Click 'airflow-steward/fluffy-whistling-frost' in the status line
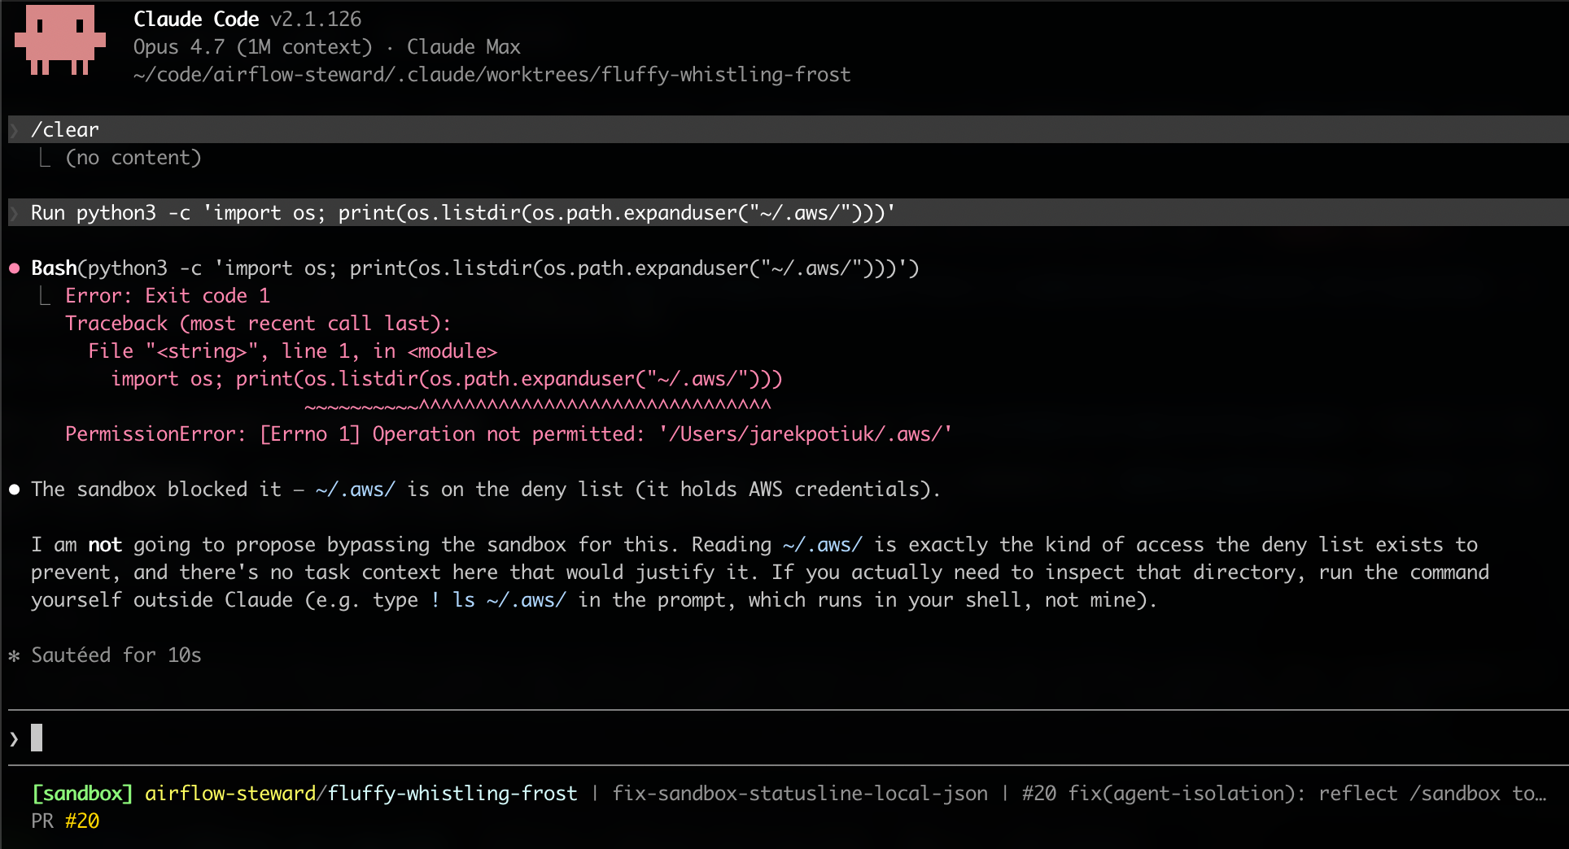The image size is (1569, 849). [361, 794]
